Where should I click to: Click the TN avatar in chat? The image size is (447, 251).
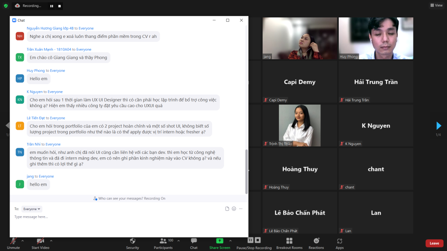20,152
